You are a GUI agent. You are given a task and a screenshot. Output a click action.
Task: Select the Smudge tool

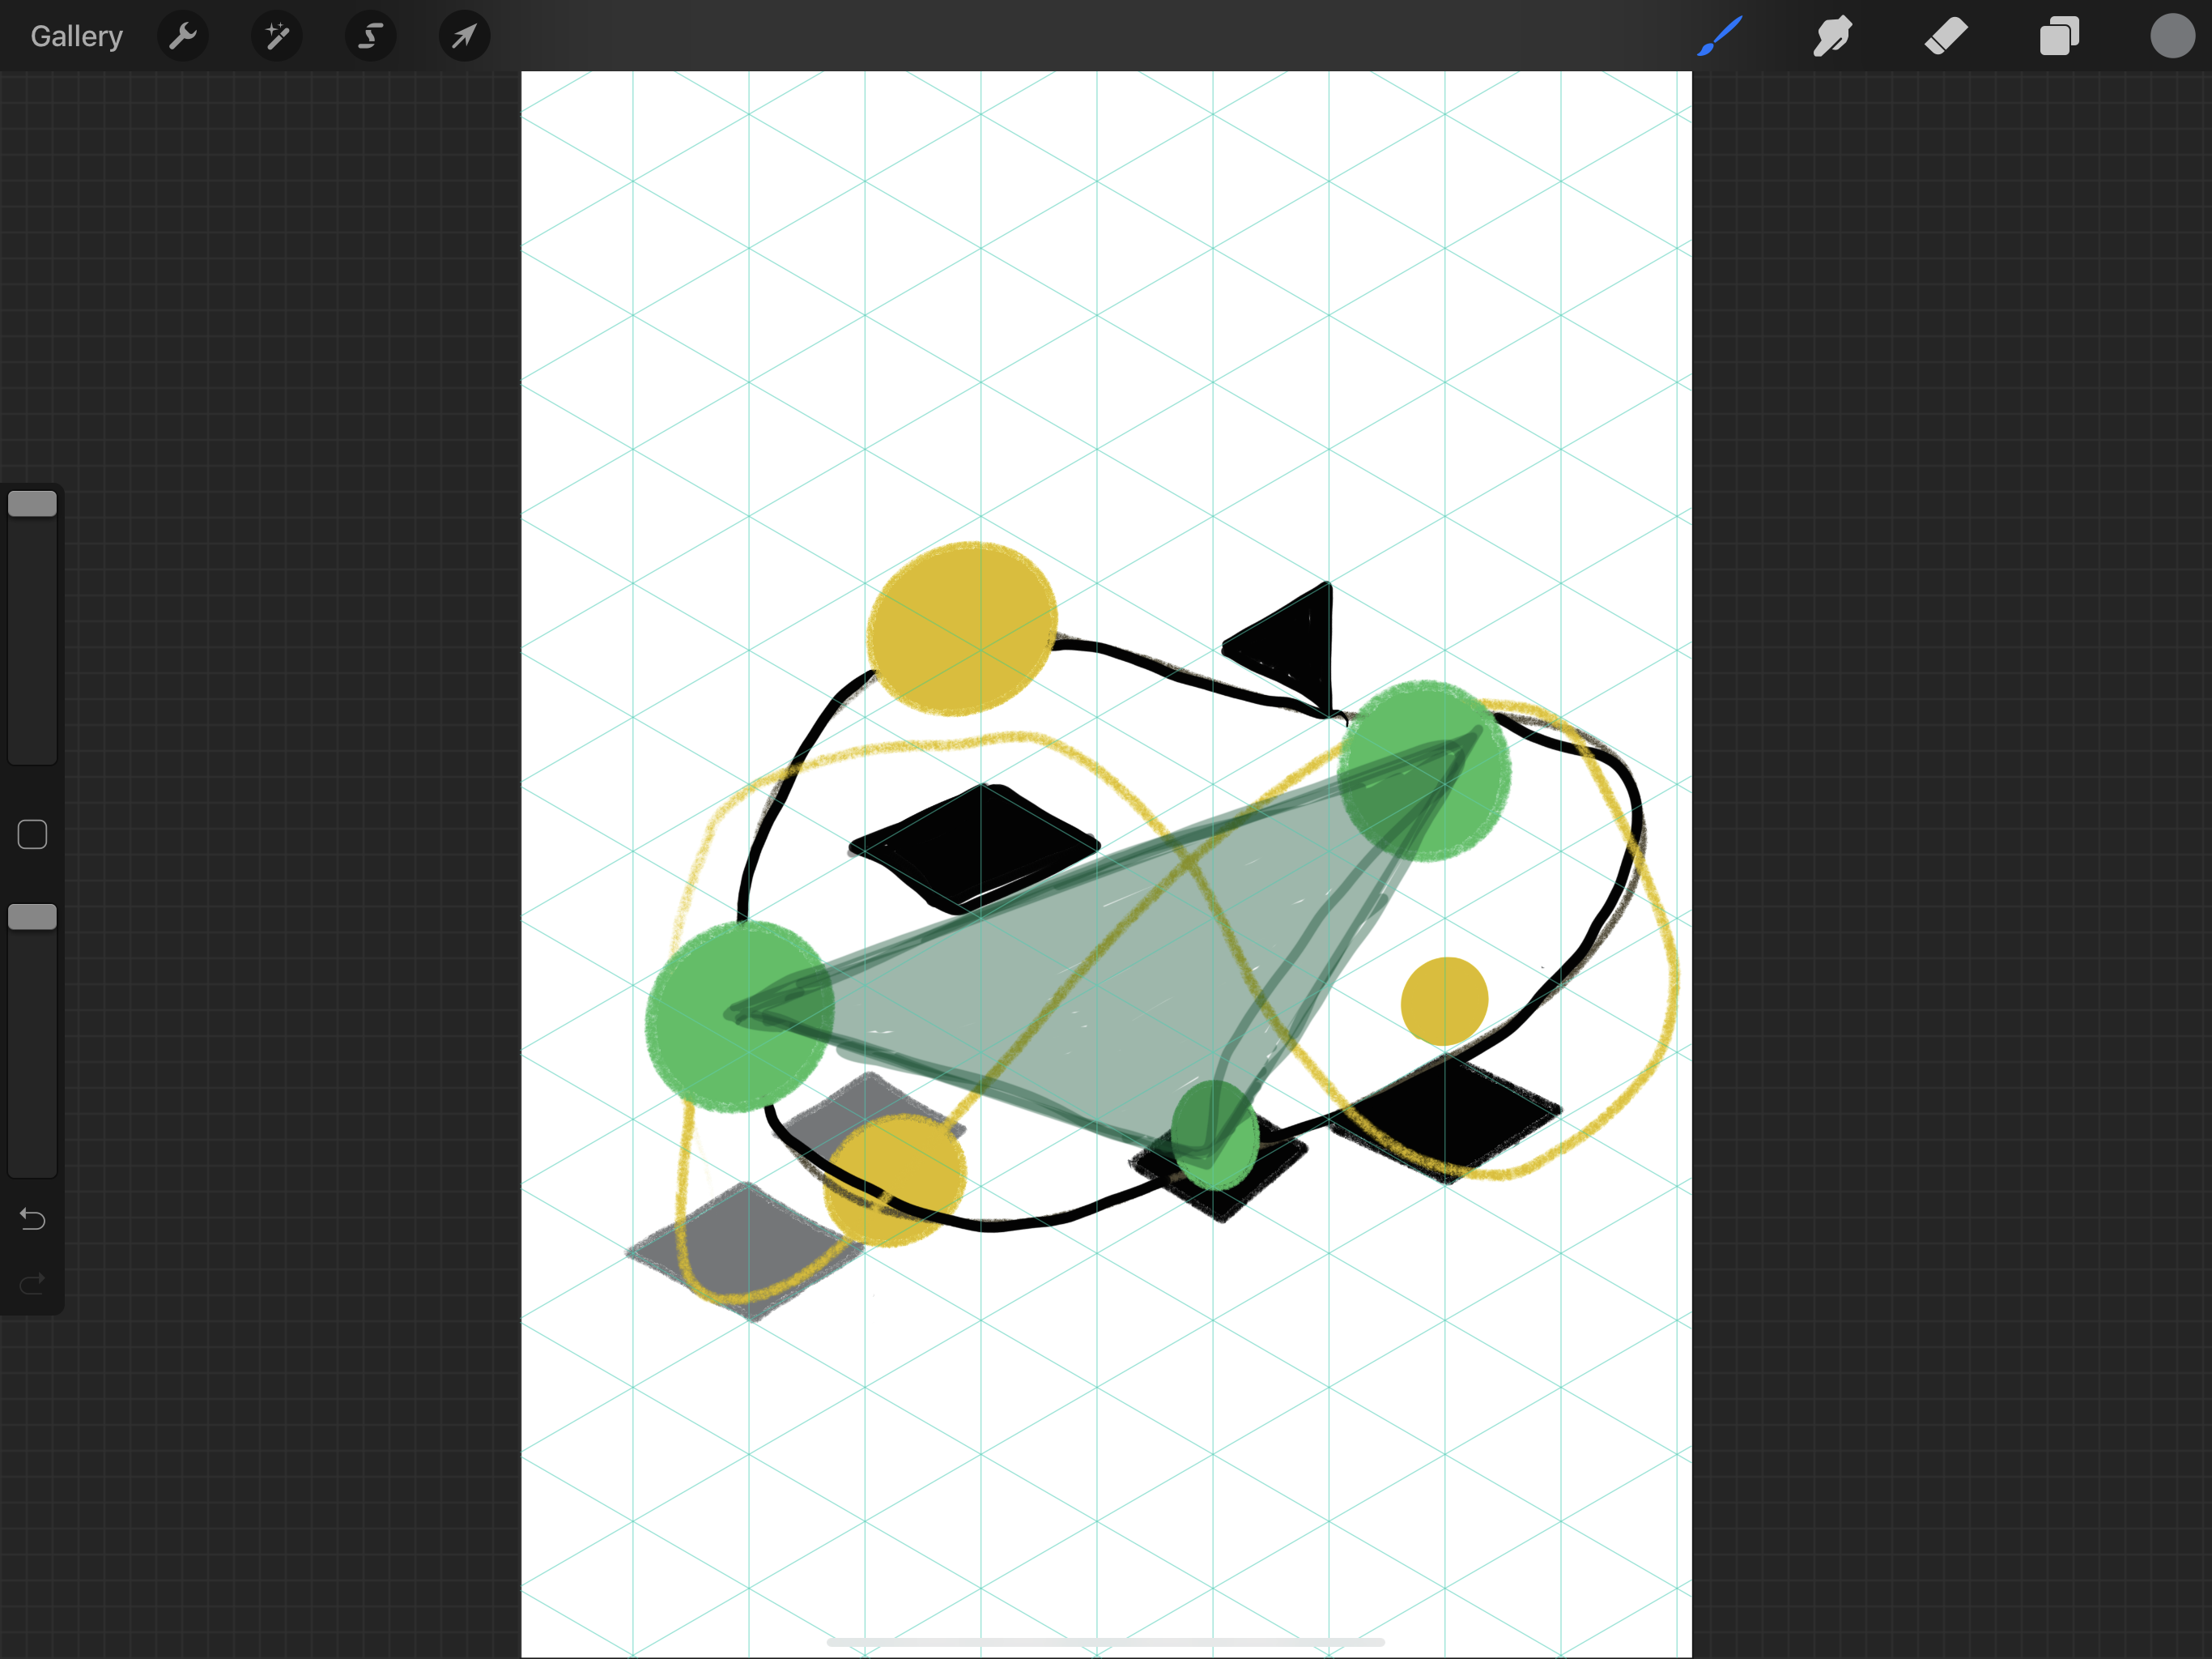click(1833, 36)
